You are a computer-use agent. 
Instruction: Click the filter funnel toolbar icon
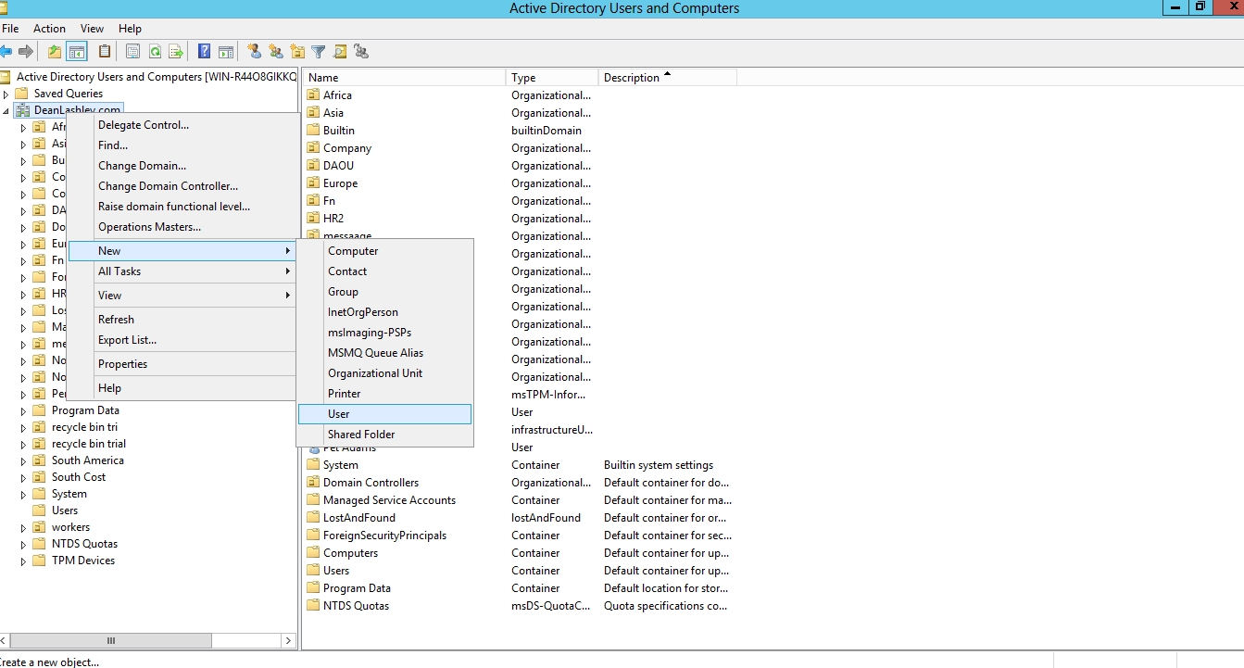click(x=319, y=52)
